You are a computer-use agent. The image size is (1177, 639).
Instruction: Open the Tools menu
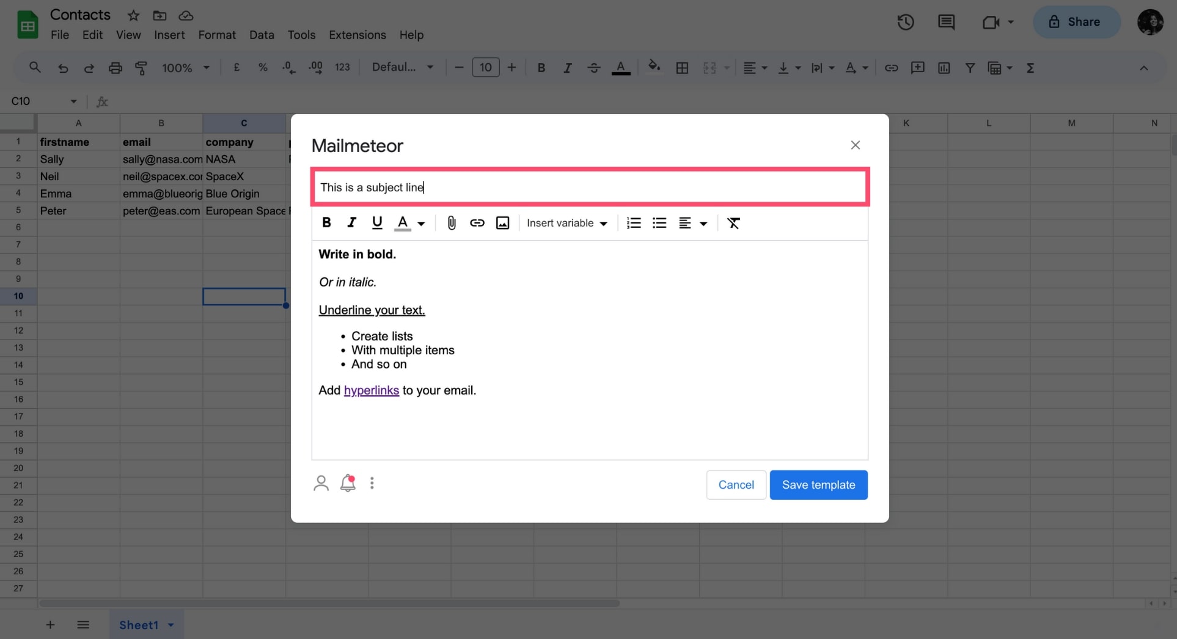point(302,35)
